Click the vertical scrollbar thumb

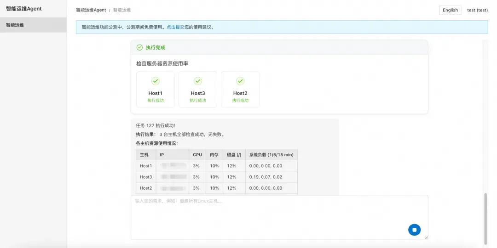[x=485, y=219]
